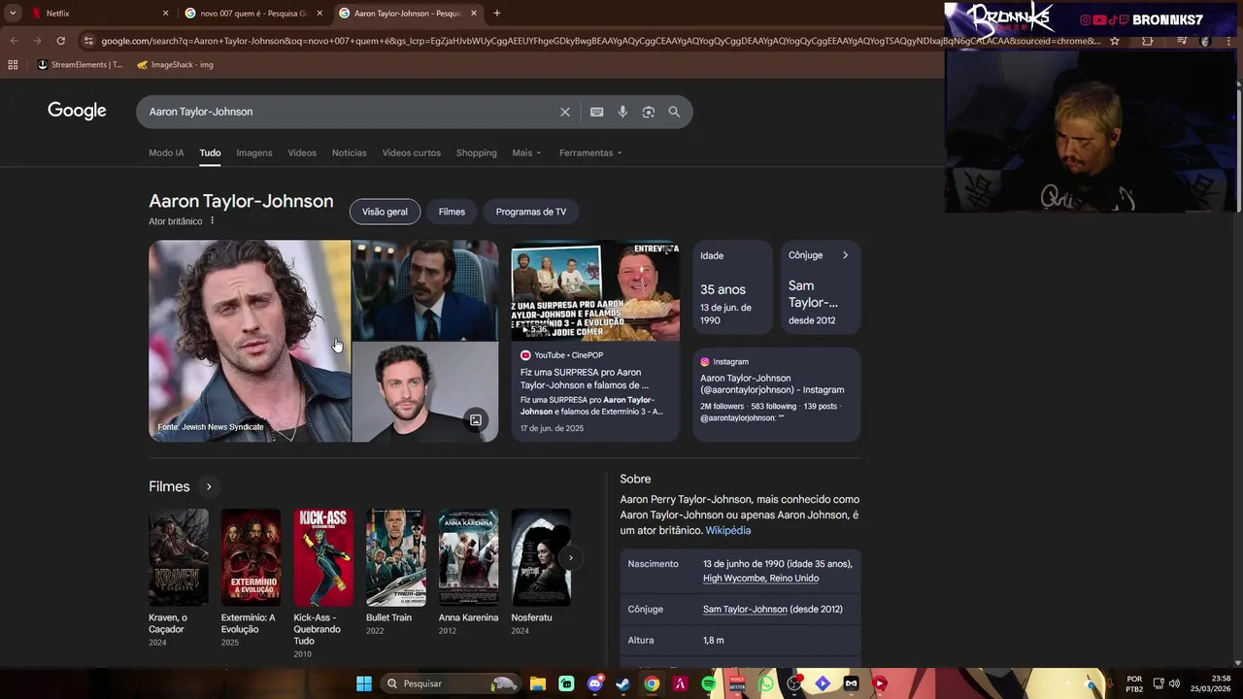The height and width of the screenshot is (699, 1243).
Task: Open the Instagram icon result source
Action: click(x=705, y=362)
